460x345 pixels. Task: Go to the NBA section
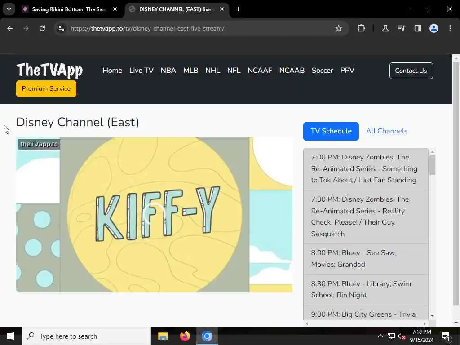168,71
